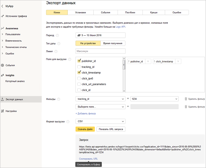Switch to Клики tab

coord(57,12)
